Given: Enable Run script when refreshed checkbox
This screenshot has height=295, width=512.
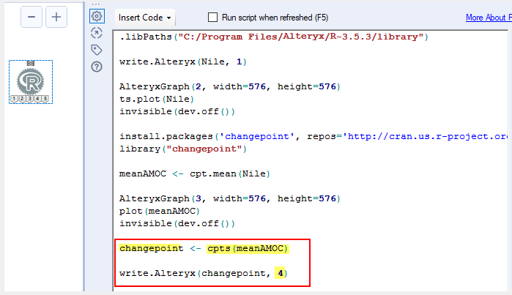Looking at the screenshot, I should click(x=212, y=18).
